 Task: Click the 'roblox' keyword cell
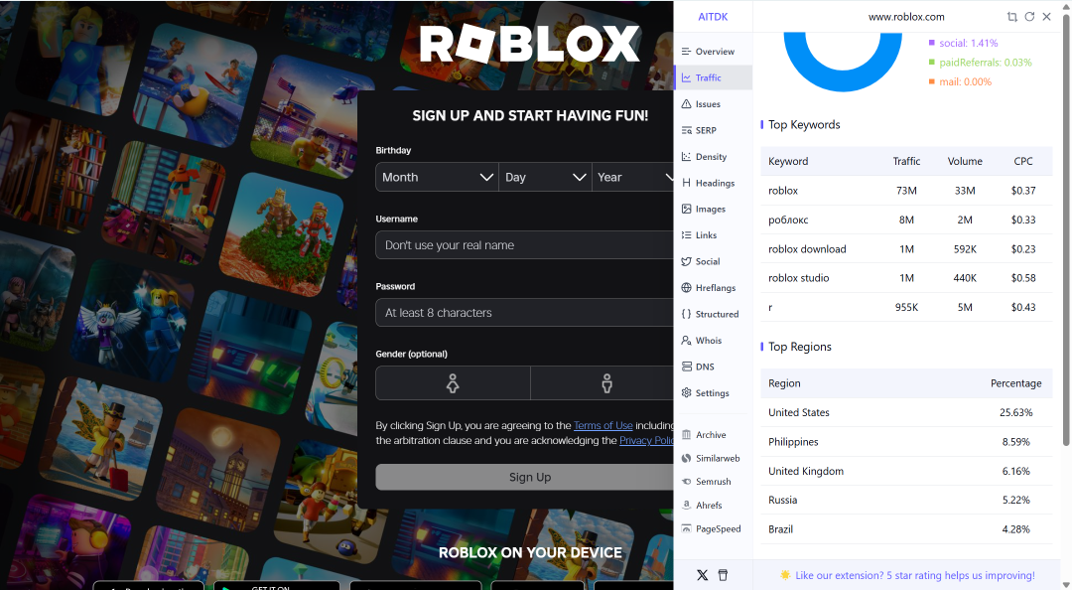point(783,191)
